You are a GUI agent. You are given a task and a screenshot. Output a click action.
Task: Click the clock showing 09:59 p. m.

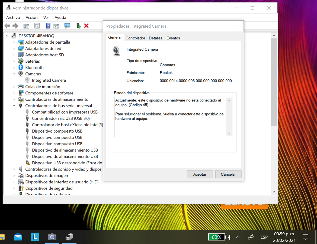coord(284,234)
